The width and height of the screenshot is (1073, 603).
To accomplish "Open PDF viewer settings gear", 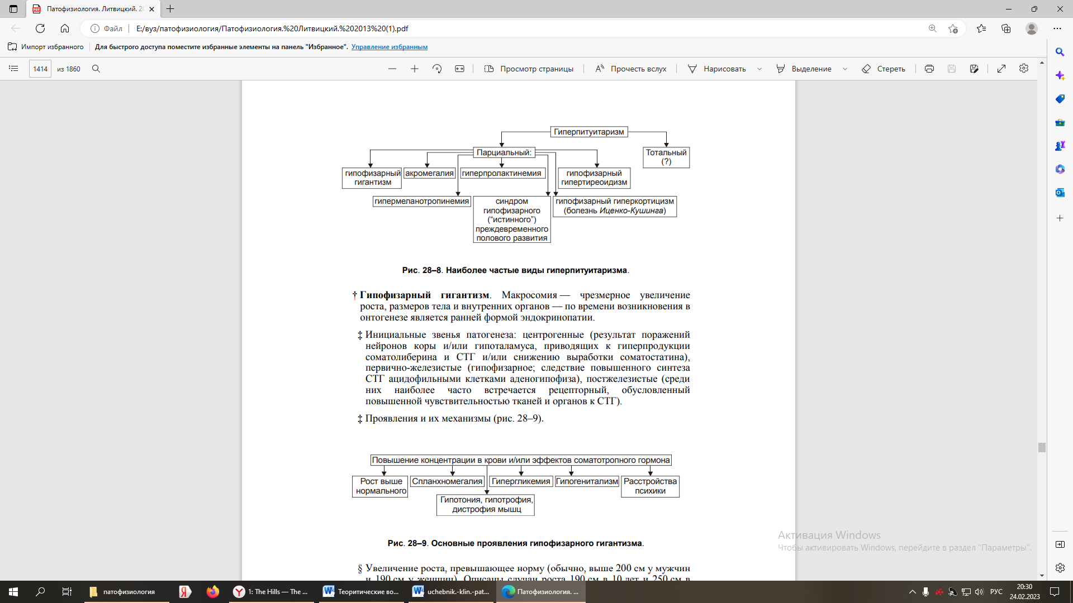I will (1024, 68).
